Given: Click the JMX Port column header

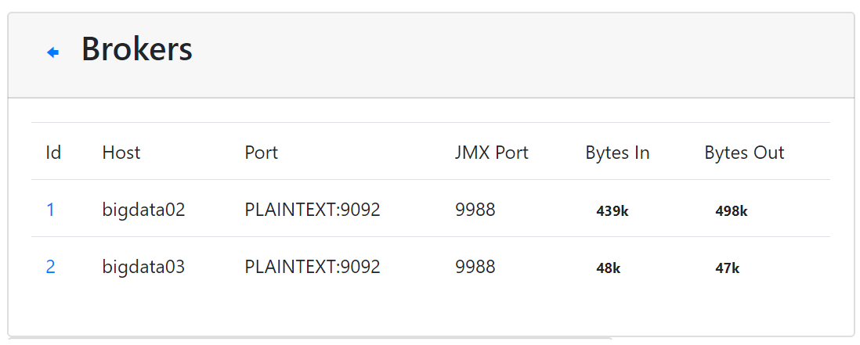Looking at the screenshot, I should 492,153.
